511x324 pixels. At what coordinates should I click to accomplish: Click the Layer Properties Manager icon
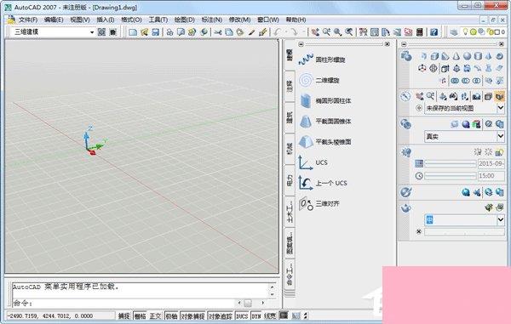point(453,31)
